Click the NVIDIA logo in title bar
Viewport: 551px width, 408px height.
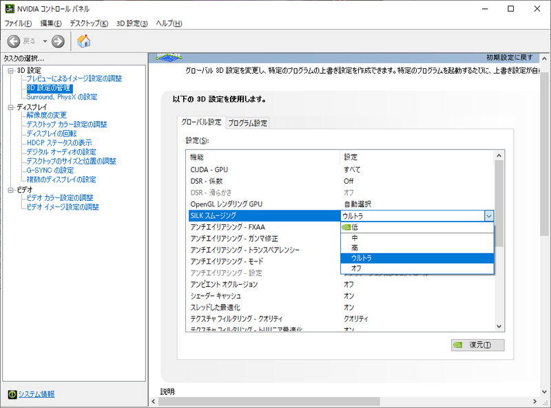click(x=10, y=9)
